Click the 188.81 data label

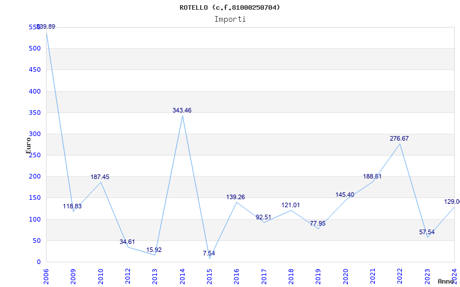click(x=372, y=176)
